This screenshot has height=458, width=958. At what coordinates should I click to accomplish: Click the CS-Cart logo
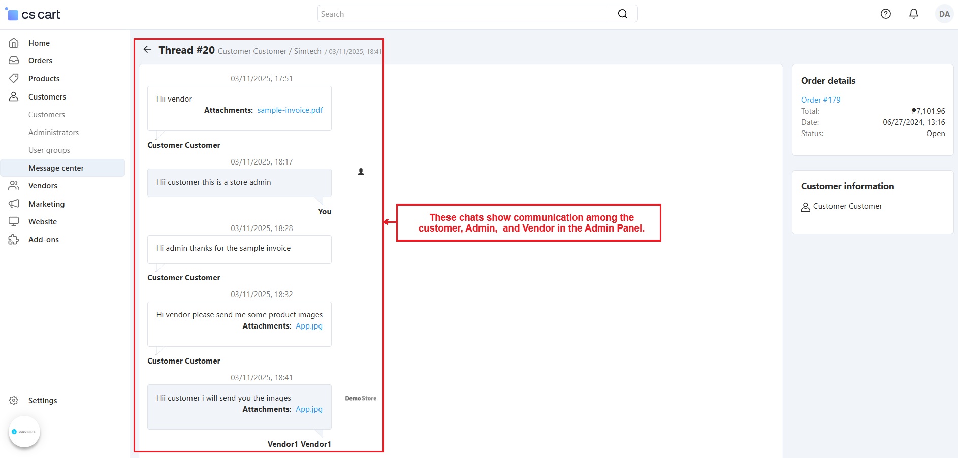point(33,15)
